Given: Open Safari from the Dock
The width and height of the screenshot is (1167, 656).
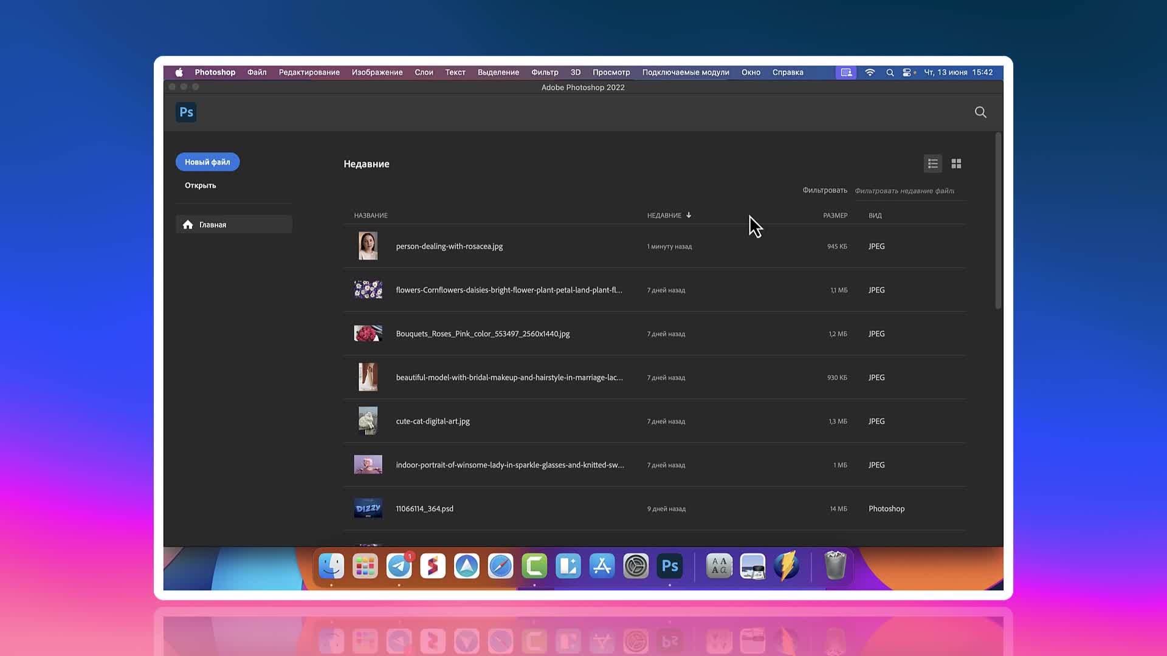Looking at the screenshot, I should [500, 566].
